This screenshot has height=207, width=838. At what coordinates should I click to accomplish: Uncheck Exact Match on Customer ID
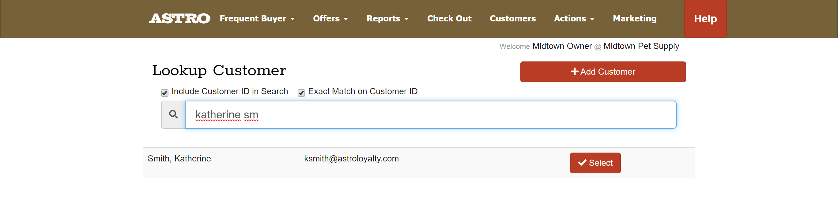click(x=301, y=93)
